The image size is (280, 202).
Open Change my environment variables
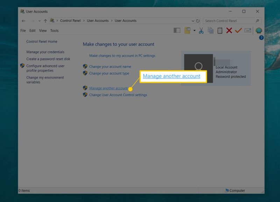tap(45, 80)
